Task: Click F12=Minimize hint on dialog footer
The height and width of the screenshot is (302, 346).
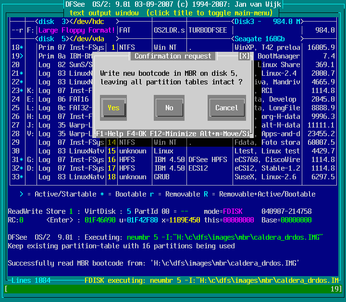Action: tap(173, 134)
